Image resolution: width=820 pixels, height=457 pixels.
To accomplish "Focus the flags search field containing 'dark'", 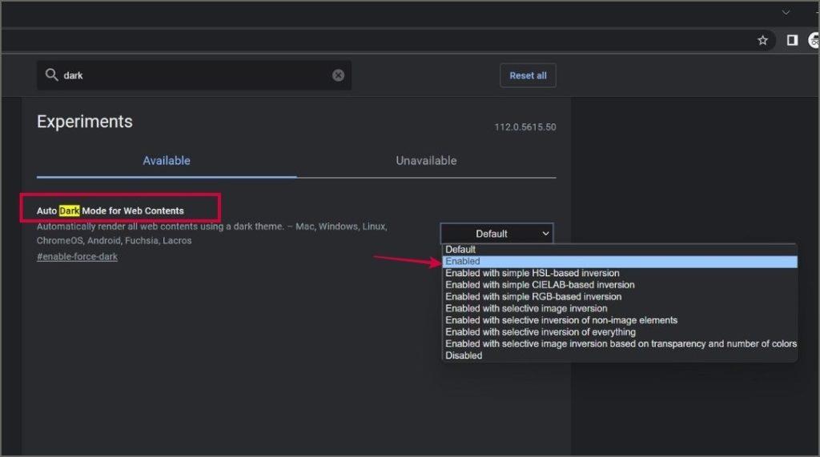I will click(194, 75).
